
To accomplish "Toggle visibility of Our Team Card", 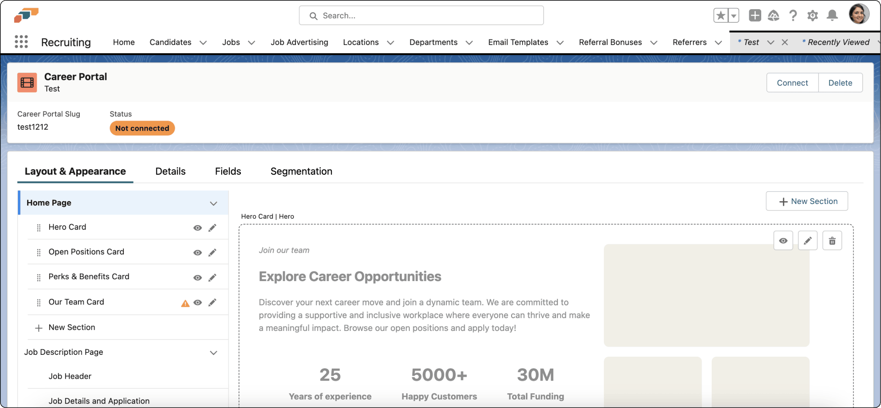I will tap(198, 303).
